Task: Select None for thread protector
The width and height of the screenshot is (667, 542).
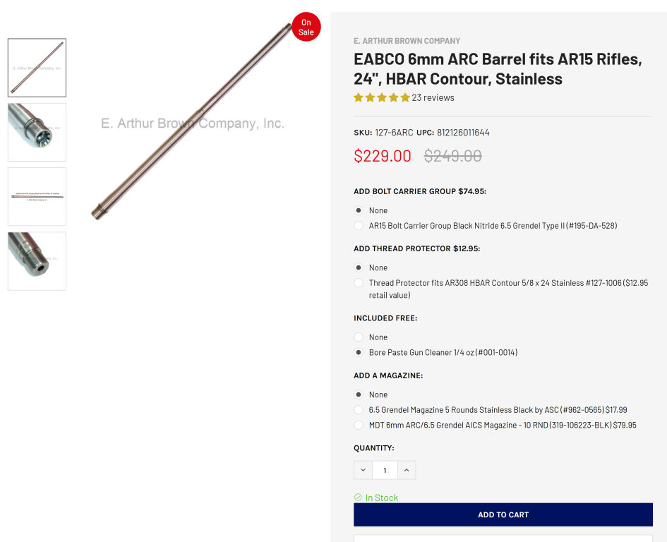Action: click(359, 267)
